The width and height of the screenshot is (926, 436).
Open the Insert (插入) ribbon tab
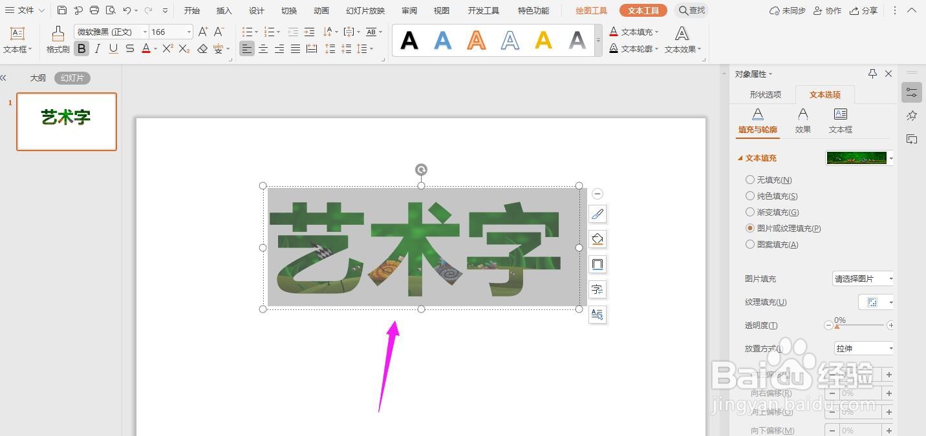(224, 10)
